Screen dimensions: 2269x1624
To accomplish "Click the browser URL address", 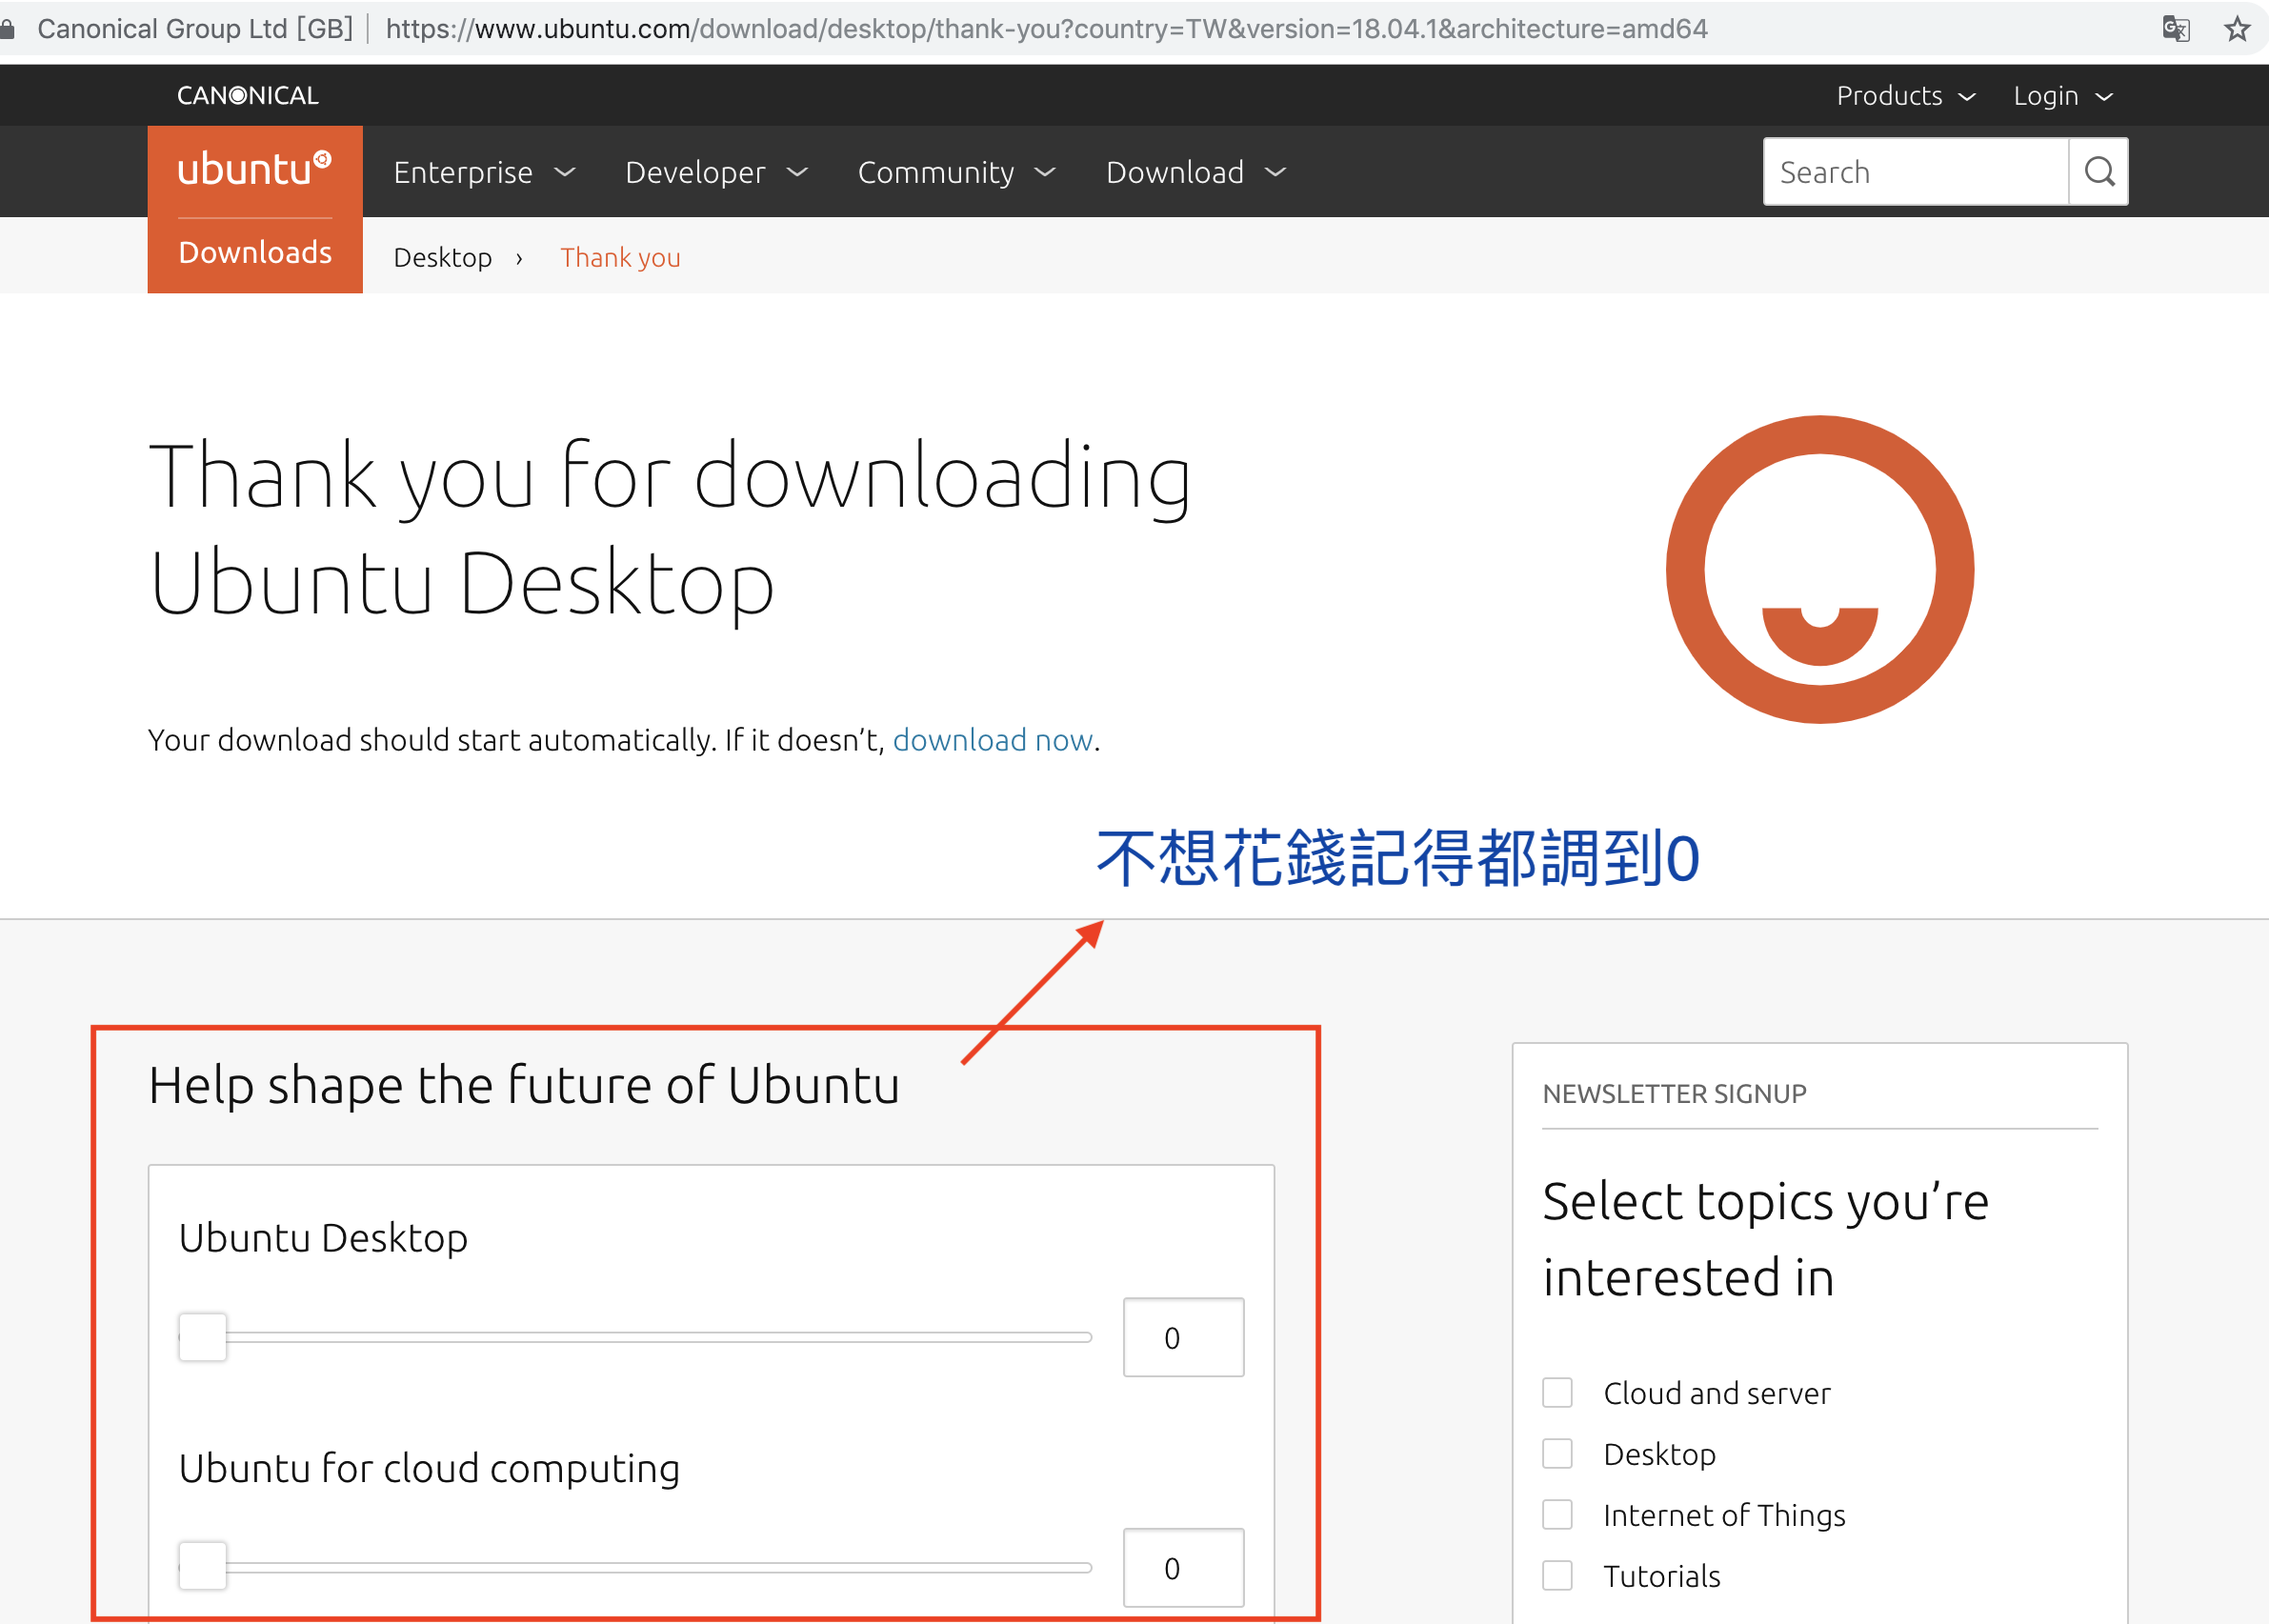I will pos(1046,28).
